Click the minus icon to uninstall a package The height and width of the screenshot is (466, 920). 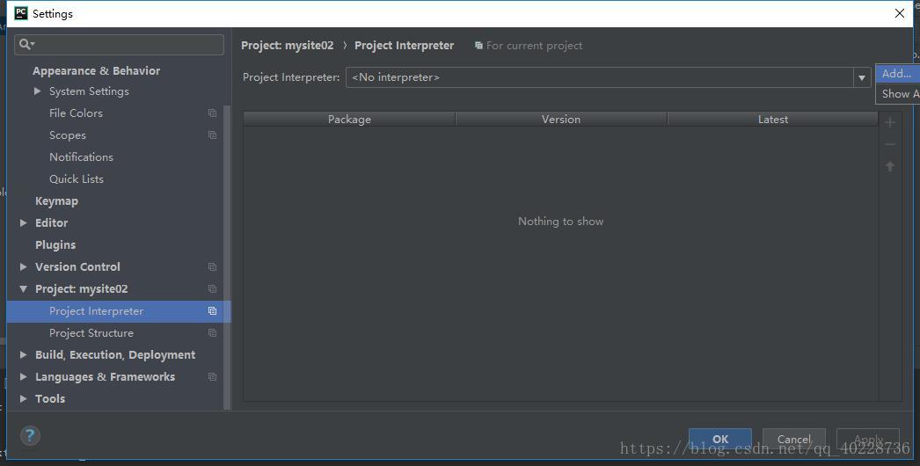[x=890, y=144]
